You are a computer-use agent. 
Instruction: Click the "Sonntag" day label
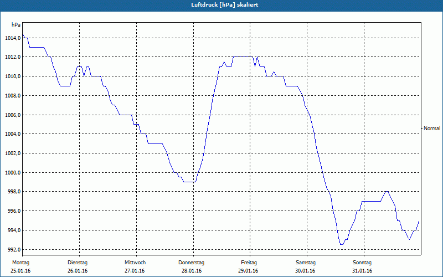(362, 263)
